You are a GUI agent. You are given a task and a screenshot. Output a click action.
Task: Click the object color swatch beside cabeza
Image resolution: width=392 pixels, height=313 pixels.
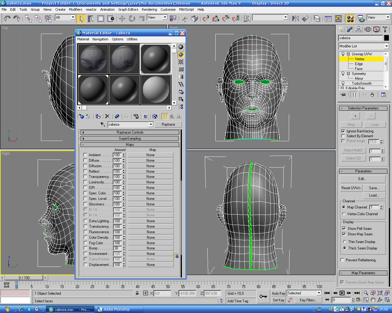pyautogui.click(x=386, y=38)
